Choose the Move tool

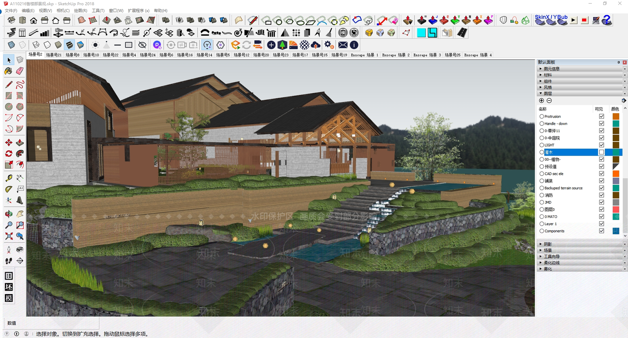9,142
